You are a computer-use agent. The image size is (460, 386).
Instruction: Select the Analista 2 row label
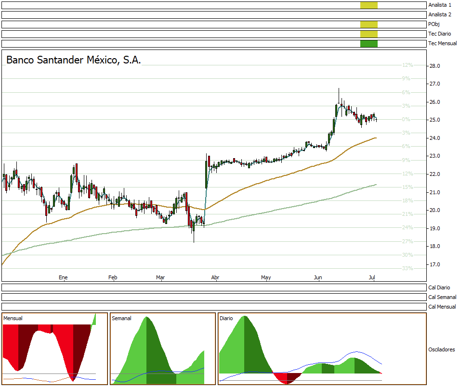click(439, 14)
